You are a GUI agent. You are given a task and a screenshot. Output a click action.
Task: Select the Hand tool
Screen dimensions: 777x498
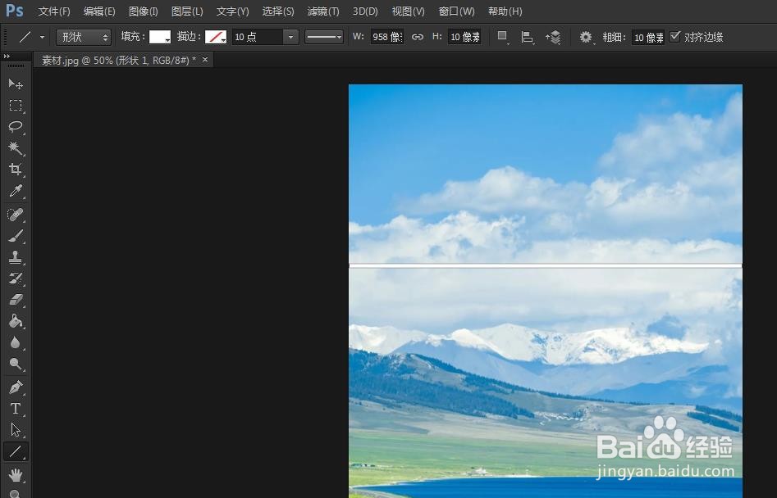point(16,473)
